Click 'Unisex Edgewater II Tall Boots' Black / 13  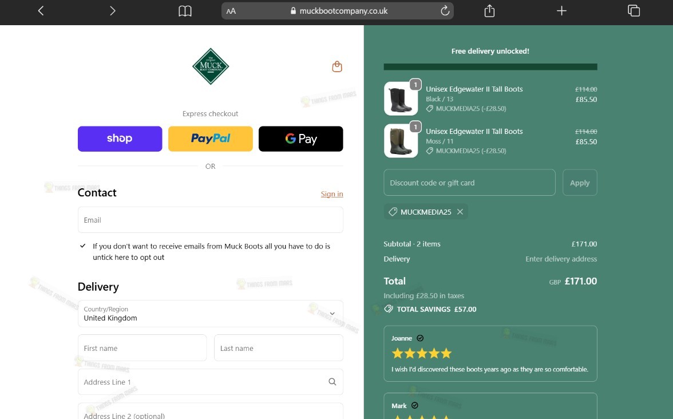(474, 89)
